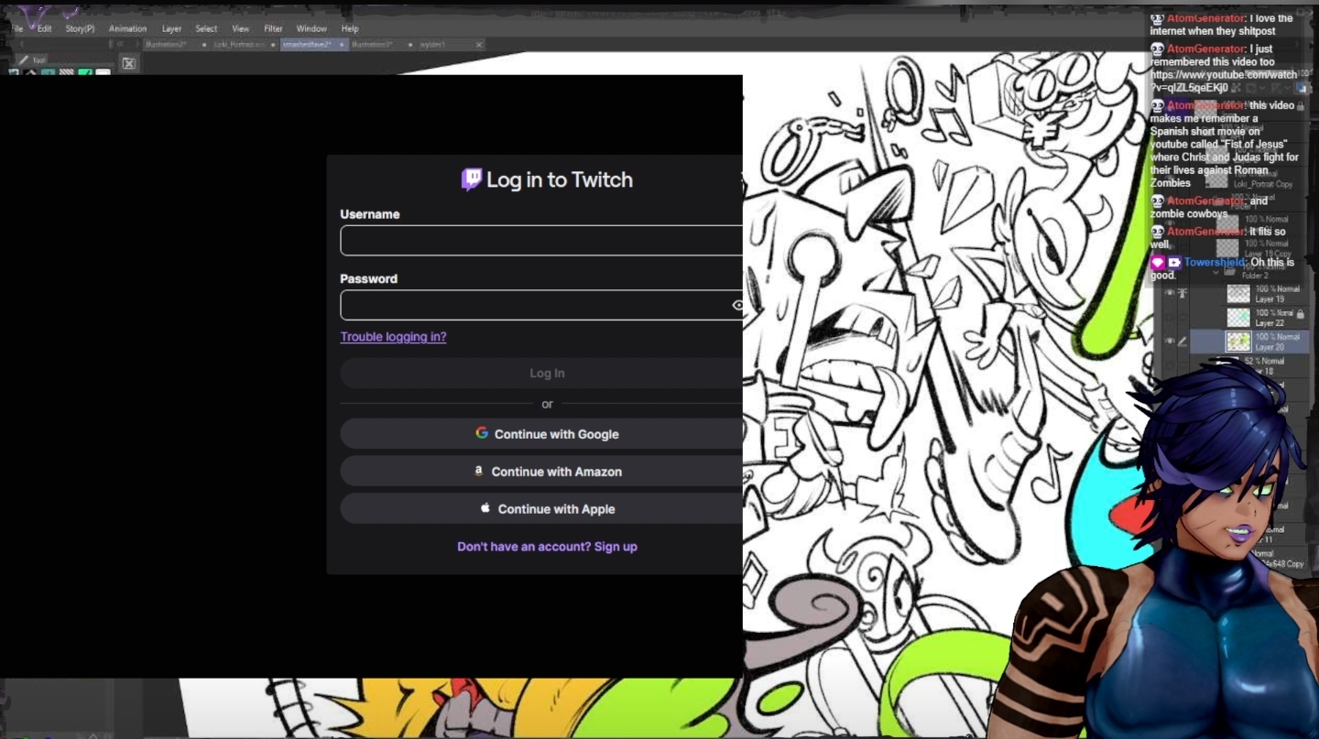Open the Edit menu
The height and width of the screenshot is (739, 1319).
click(44, 28)
